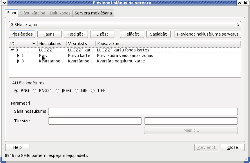Select the TIFF image encoding
Screen dimensions: 250x163
pos(93,91)
